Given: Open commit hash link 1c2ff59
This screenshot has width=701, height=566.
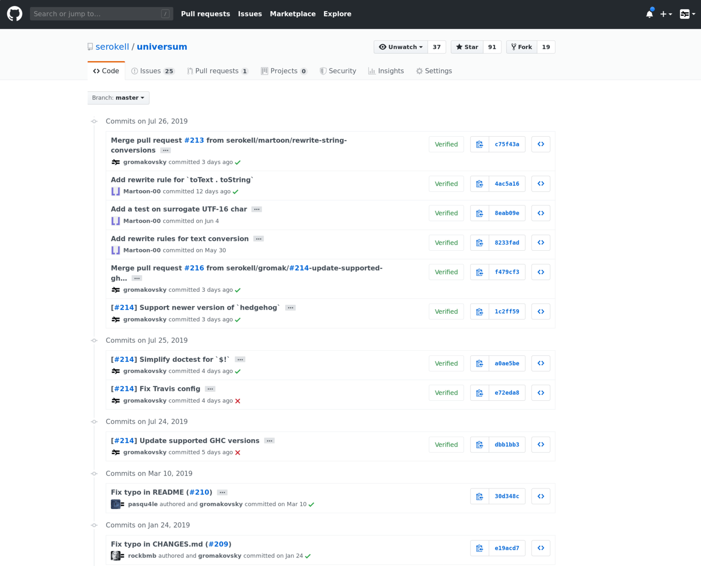Looking at the screenshot, I should 507,311.
